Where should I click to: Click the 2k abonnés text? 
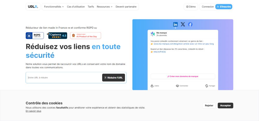[162, 35]
